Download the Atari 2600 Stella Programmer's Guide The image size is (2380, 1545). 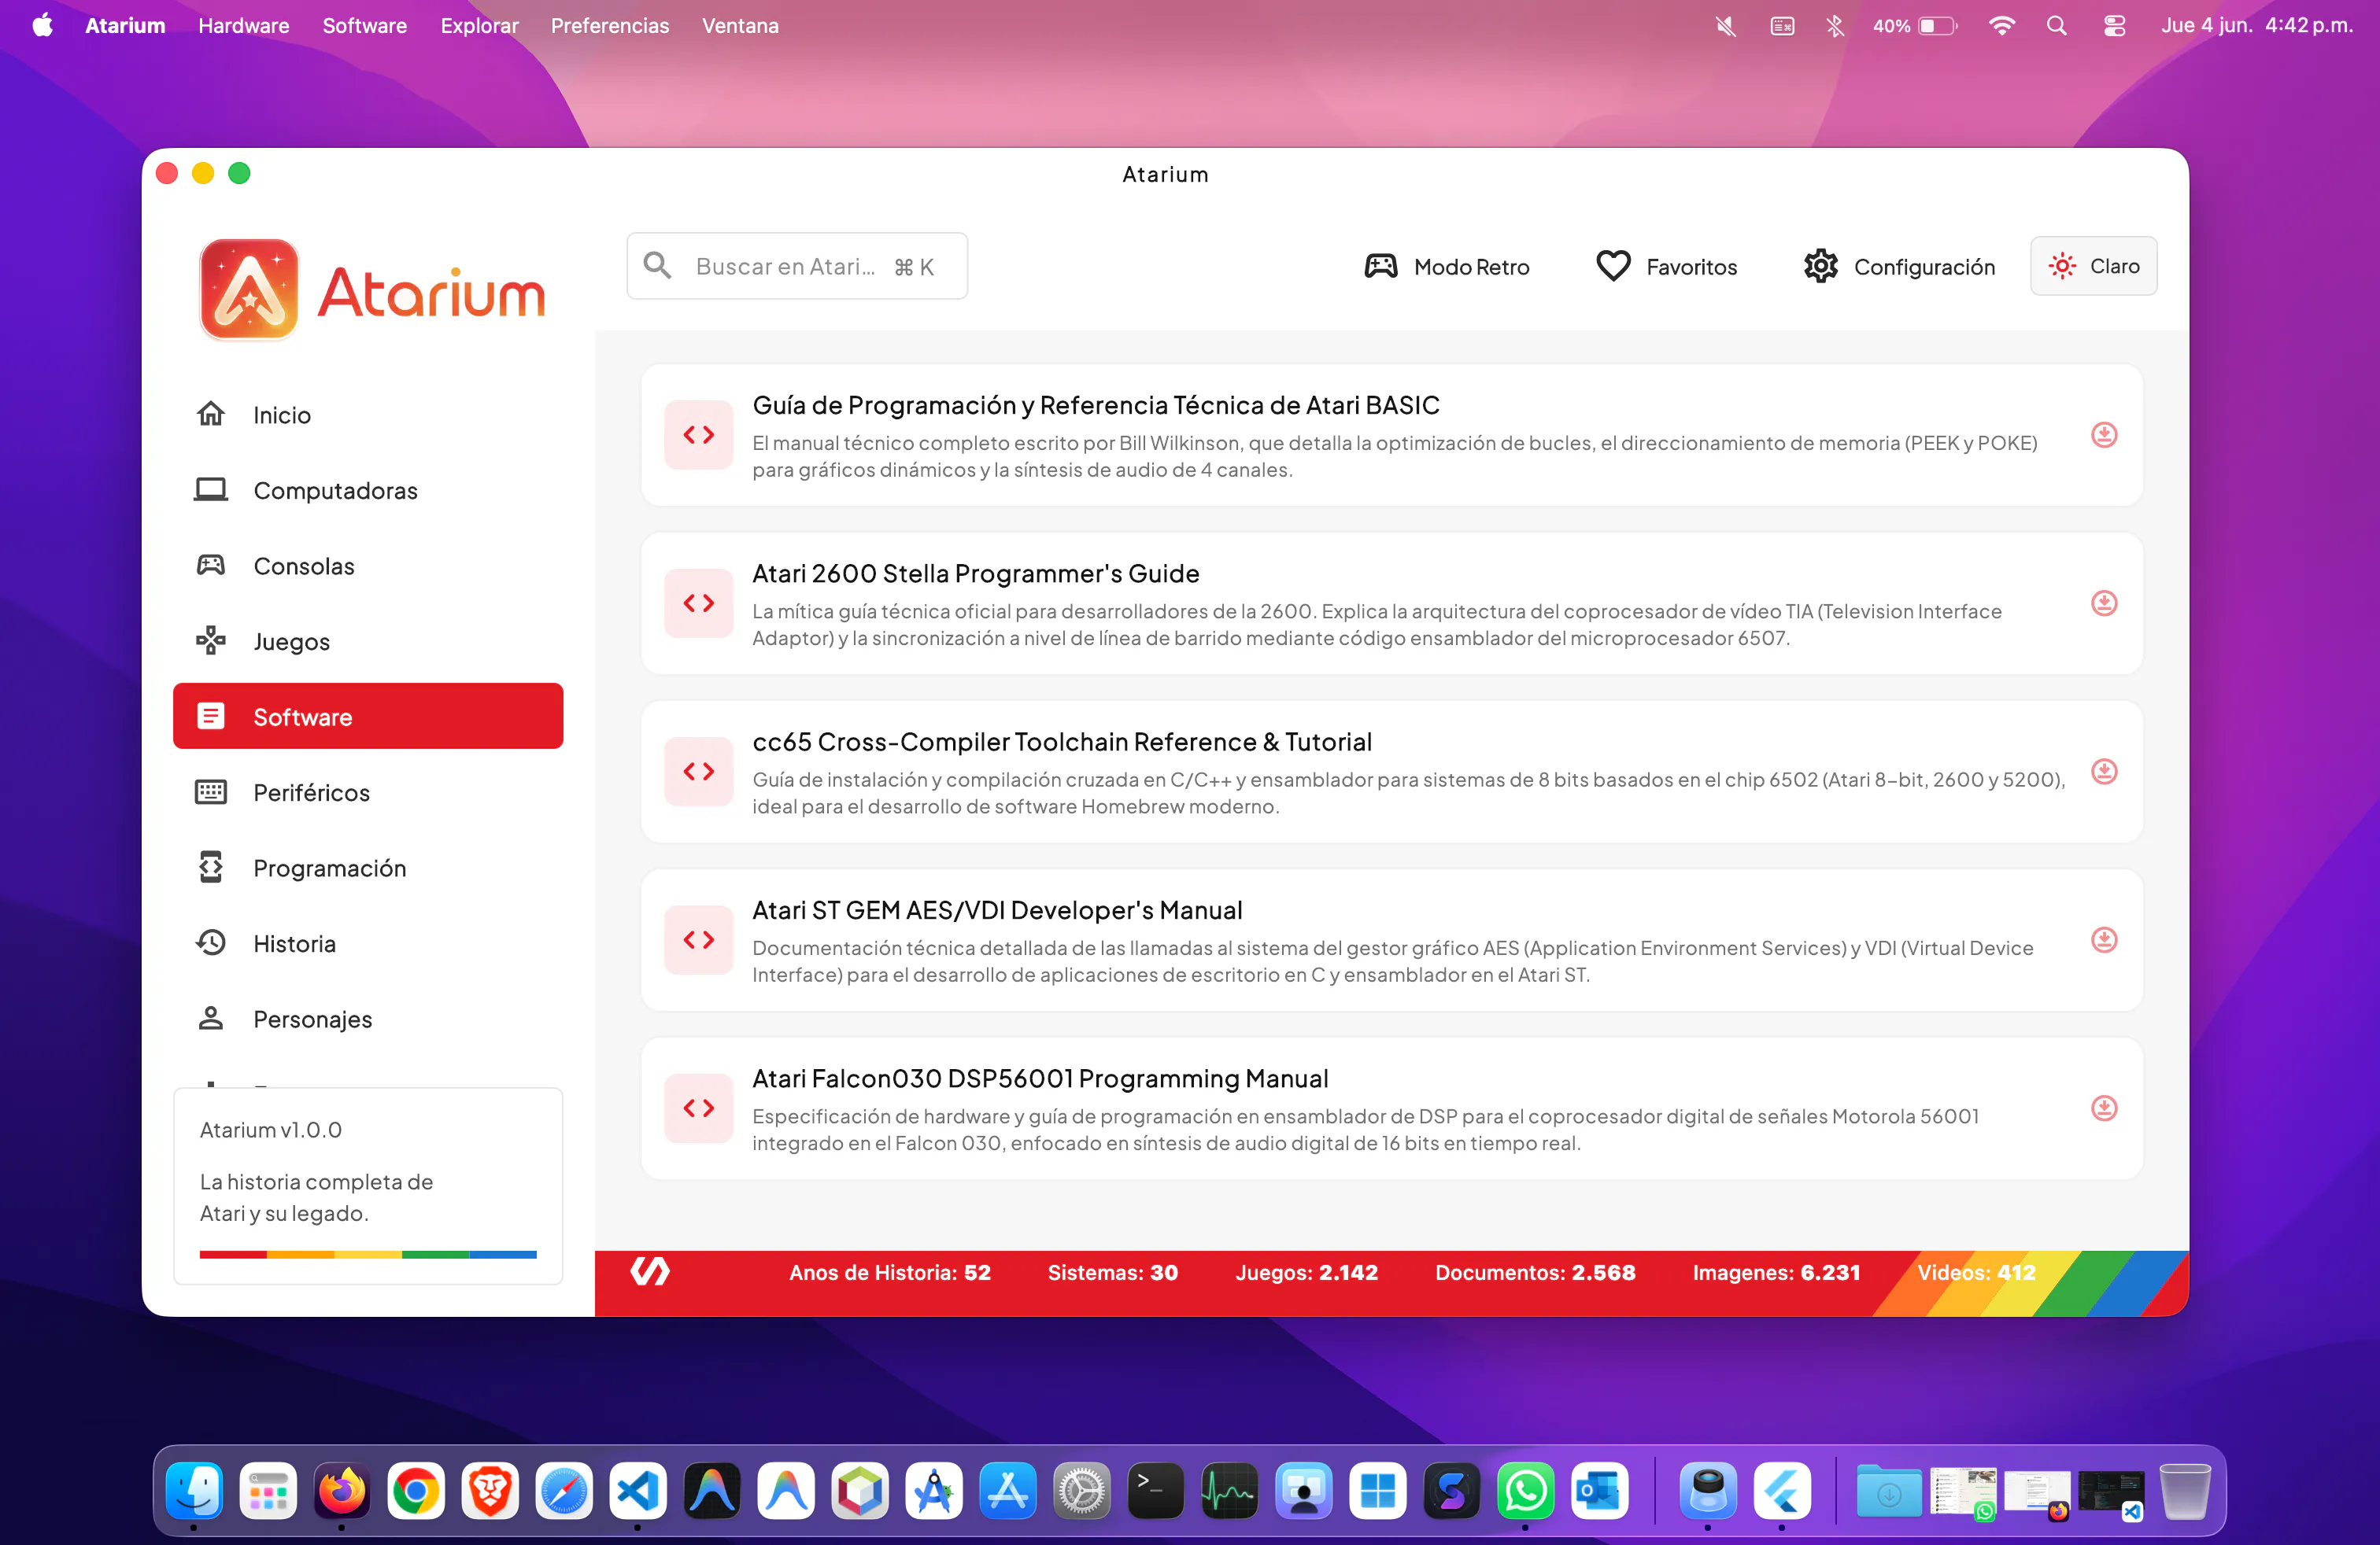coord(2104,603)
